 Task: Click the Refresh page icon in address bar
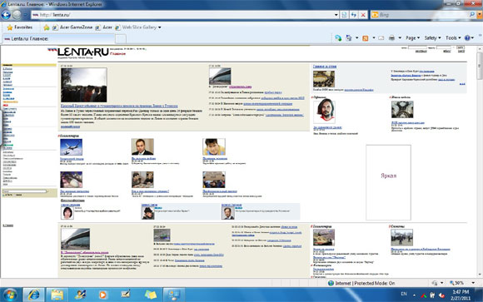354,15
